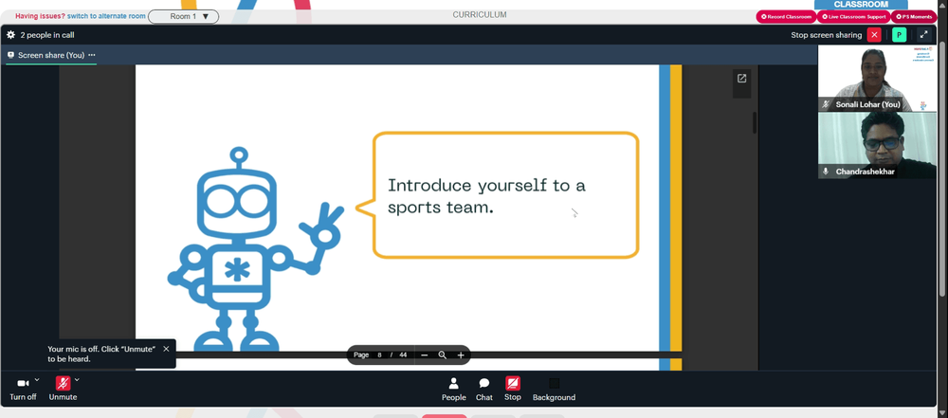Click Live Classroom Support button
948x418 pixels.
(x=853, y=17)
